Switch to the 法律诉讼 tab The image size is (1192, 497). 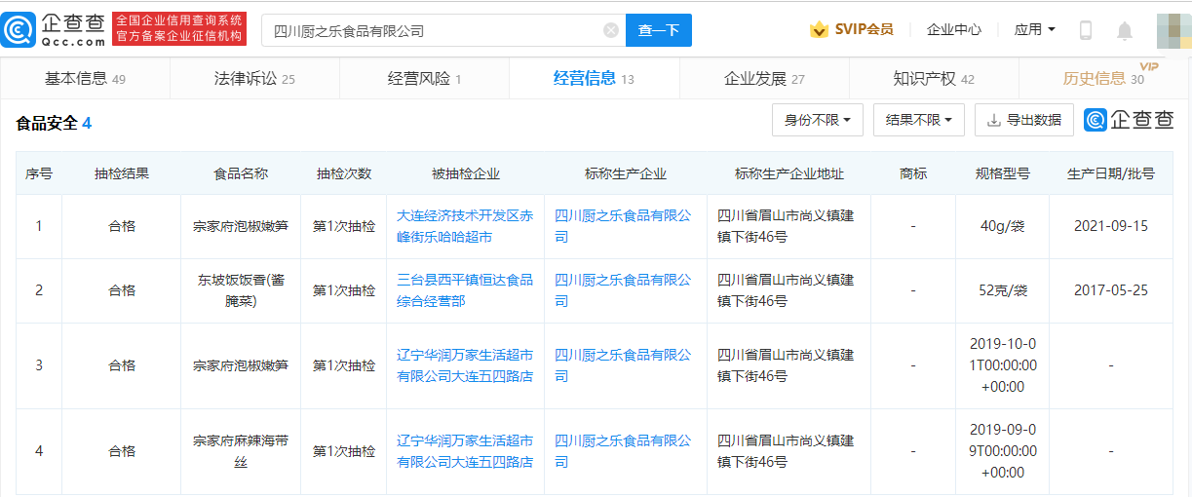click(254, 79)
